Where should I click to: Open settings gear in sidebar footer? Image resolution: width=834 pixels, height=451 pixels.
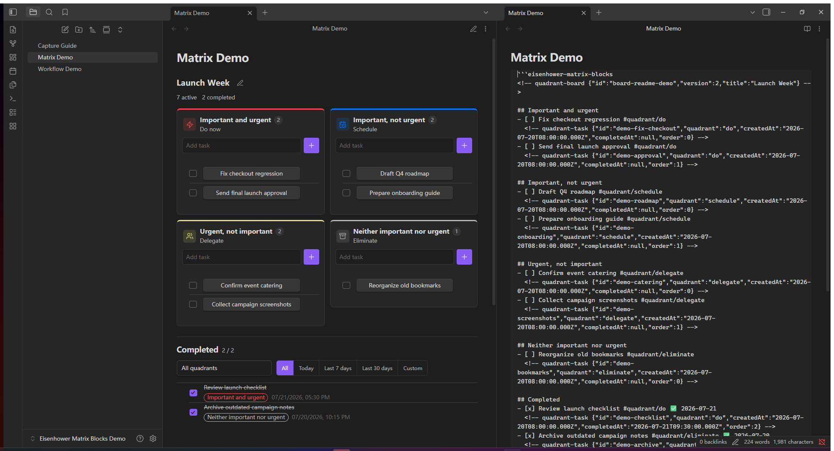point(153,439)
